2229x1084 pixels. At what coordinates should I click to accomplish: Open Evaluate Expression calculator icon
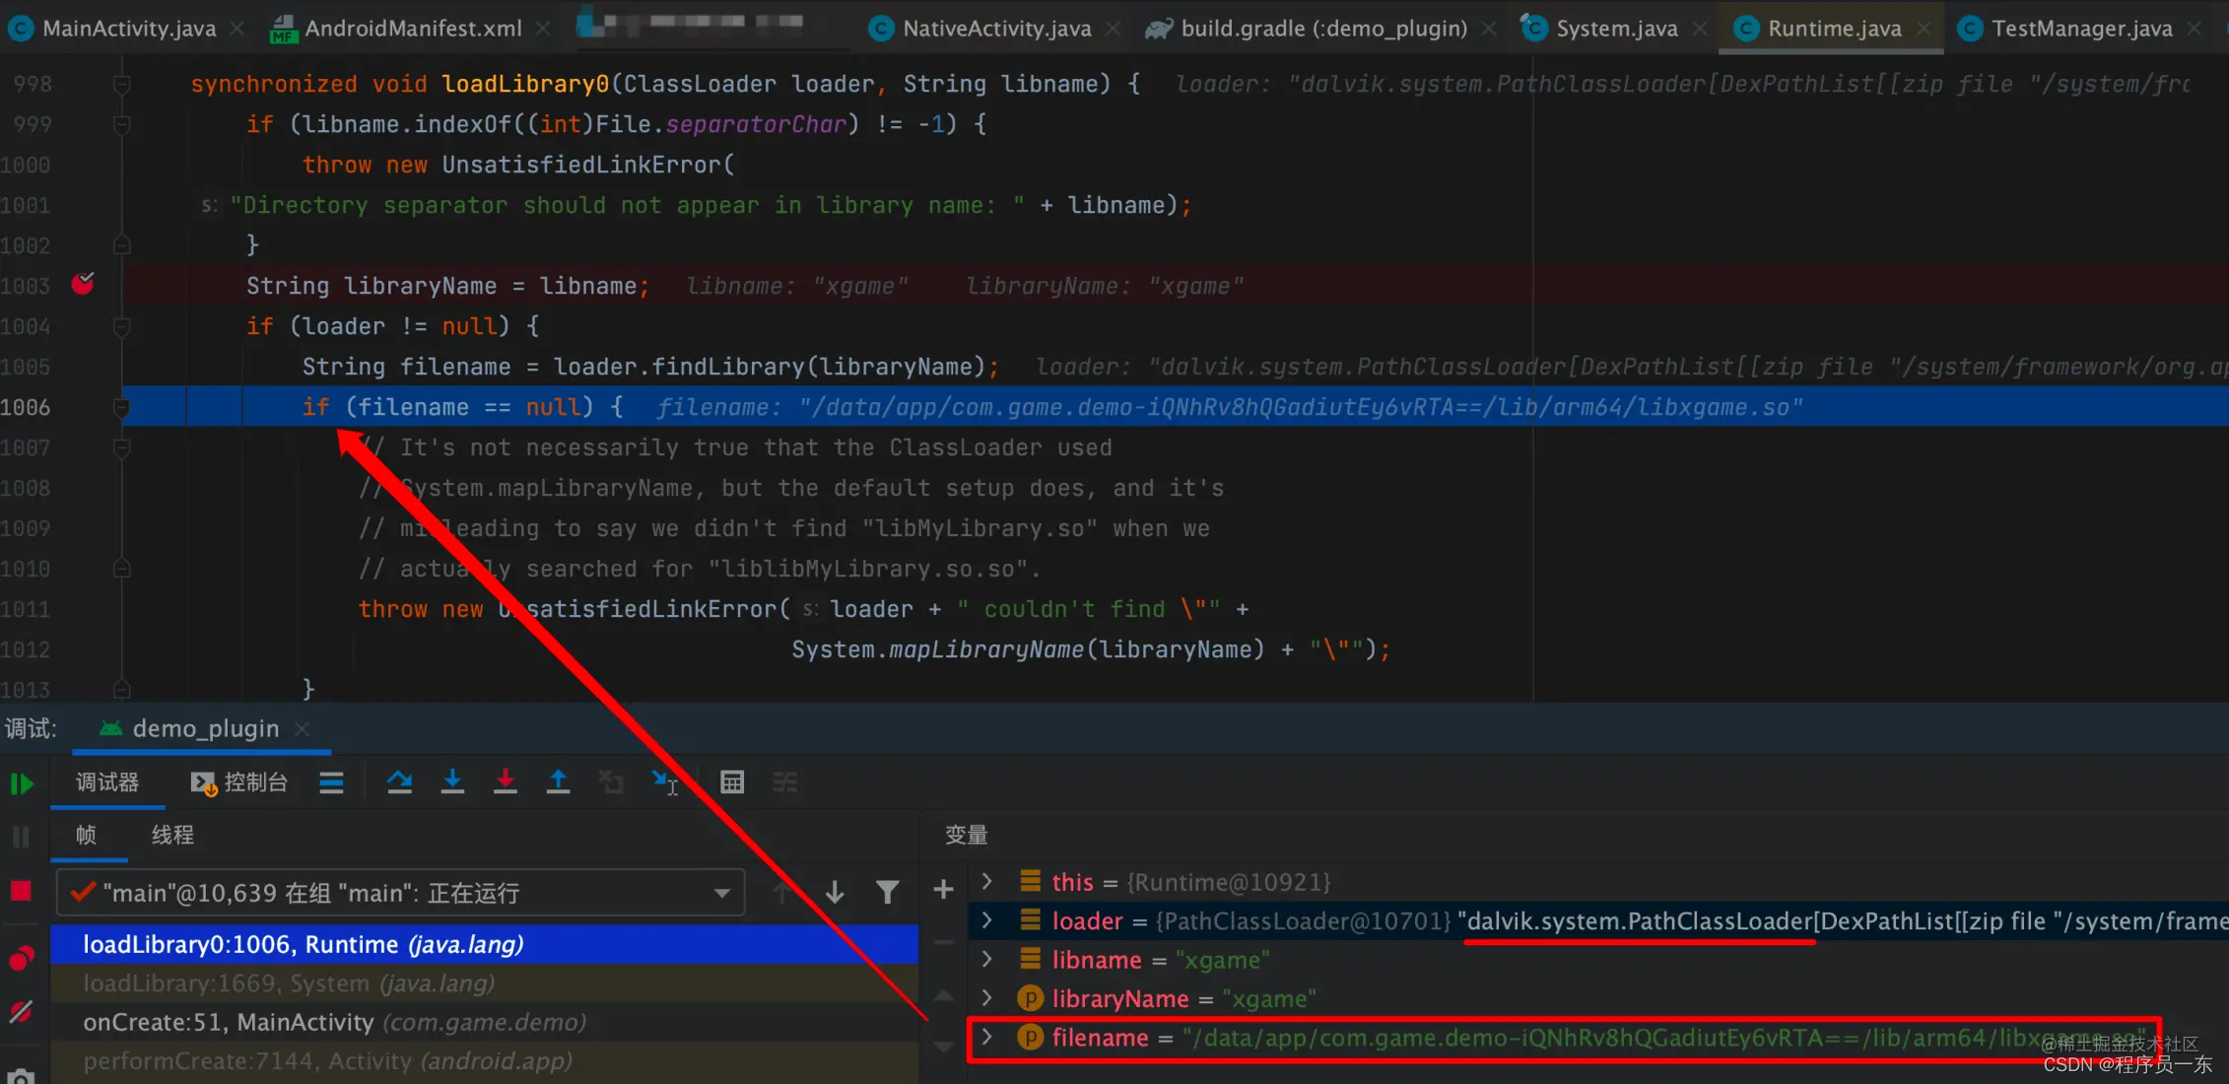731,782
